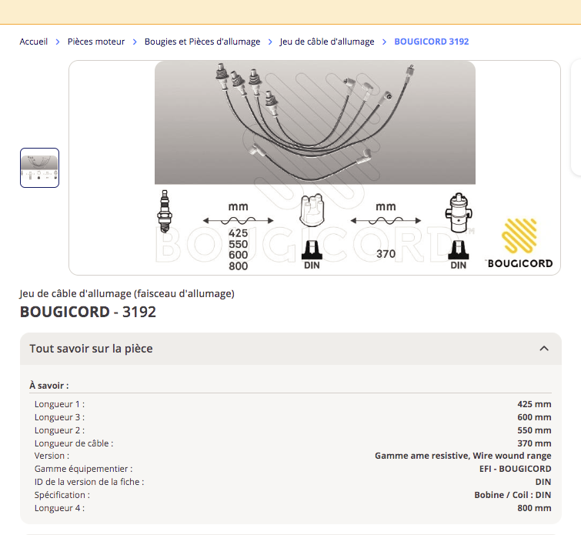The width and height of the screenshot is (581, 535).
Task: Select the Bobine / Coil : DIN value
Action: (513, 495)
